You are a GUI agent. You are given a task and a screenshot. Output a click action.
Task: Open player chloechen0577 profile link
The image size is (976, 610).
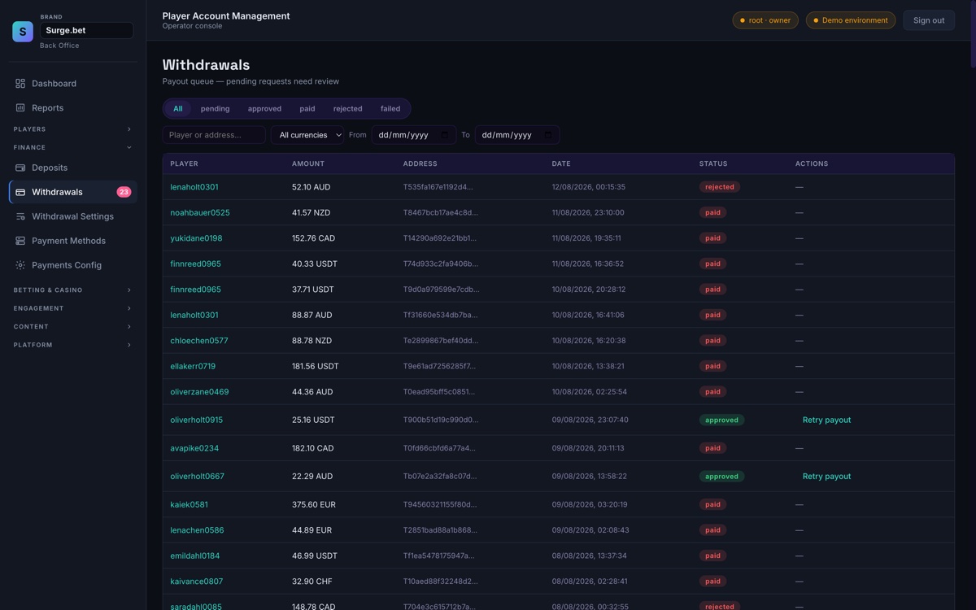[199, 341]
